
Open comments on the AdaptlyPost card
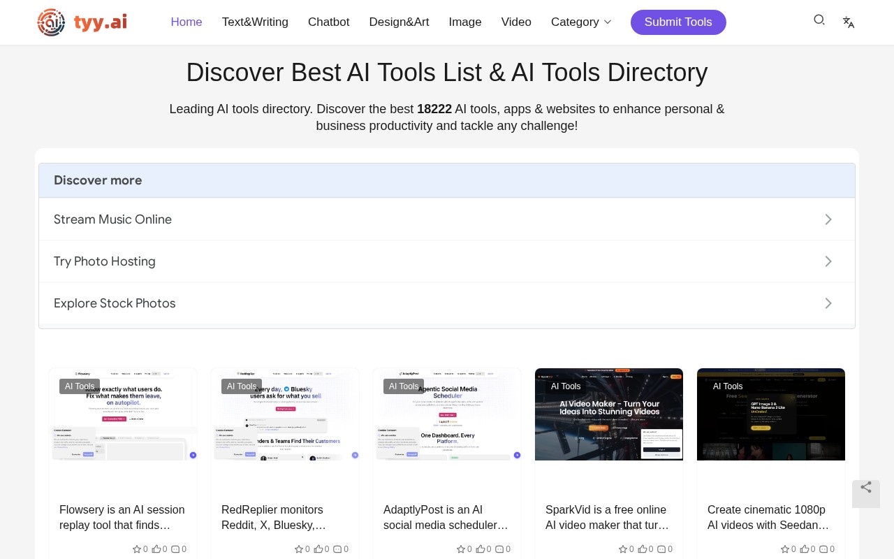click(x=499, y=549)
